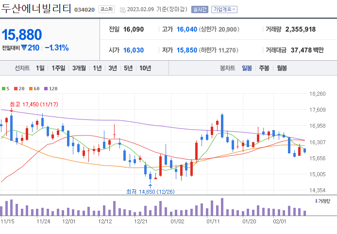
Task: Select the 10년 line chart tab
Action: click(145, 68)
